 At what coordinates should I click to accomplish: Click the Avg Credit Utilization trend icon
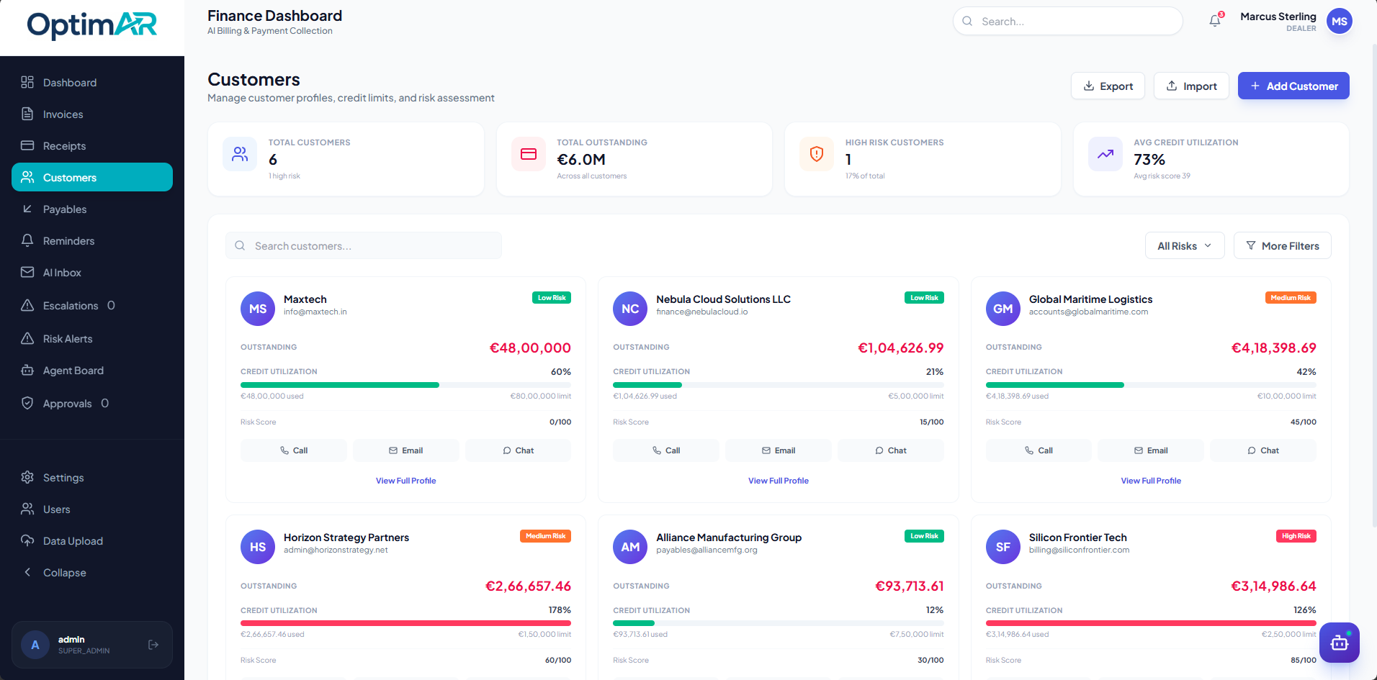click(1105, 154)
